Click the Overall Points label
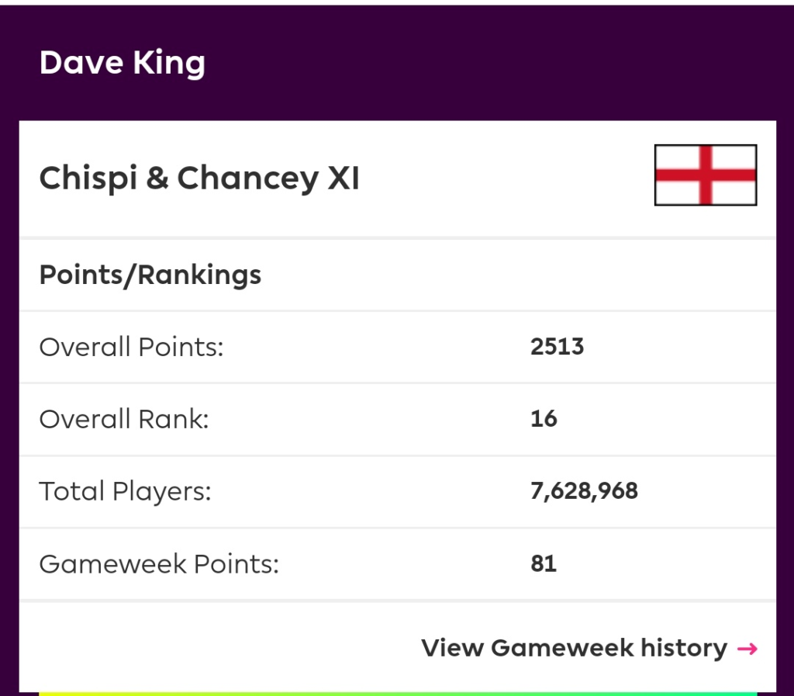This screenshot has width=794, height=696. tap(131, 347)
